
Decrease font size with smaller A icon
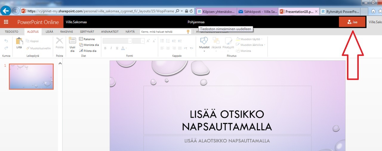(155, 41)
